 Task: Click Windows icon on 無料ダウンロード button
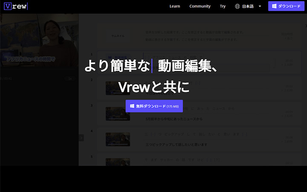[132, 106]
